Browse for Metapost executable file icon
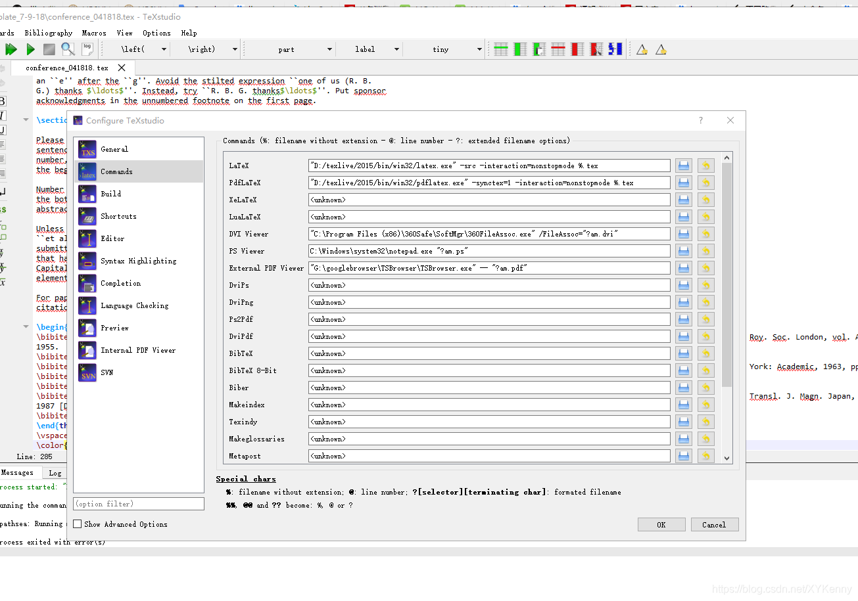This screenshot has height=601, width=858. [x=684, y=456]
